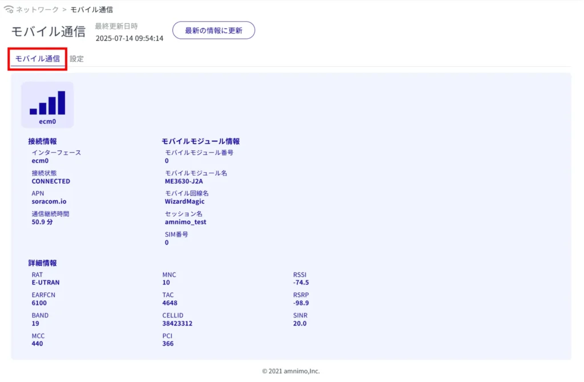Viewport: 584px width, 382px height.
Task: Click the last updated timestamp 2025-07-14 09:54:14
Action: tap(129, 38)
